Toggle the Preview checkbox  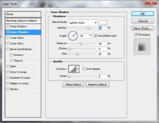click(136, 34)
